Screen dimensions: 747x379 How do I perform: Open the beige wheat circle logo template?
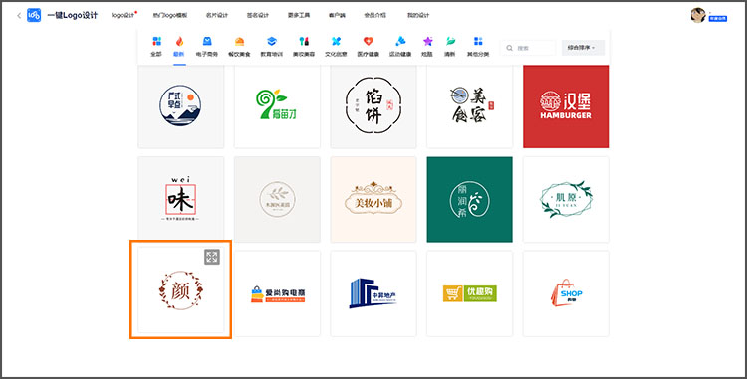click(x=277, y=199)
